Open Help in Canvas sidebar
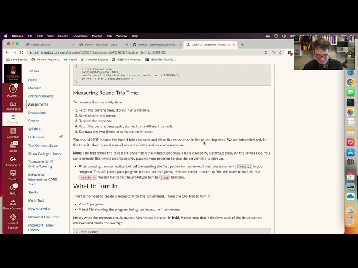 pos(13,190)
